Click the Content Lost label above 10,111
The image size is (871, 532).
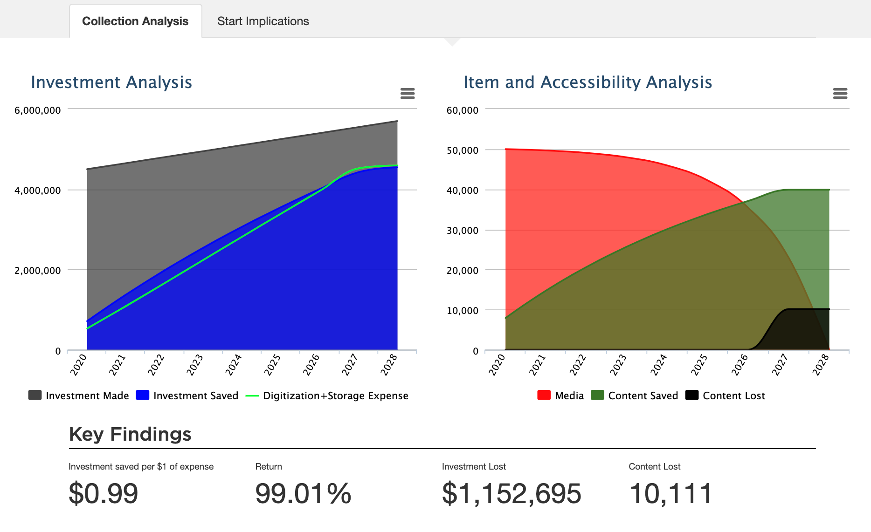(x=654, y=467)
